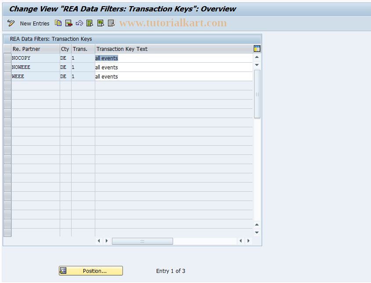Select the WEEE row selector checkbox

7,76
